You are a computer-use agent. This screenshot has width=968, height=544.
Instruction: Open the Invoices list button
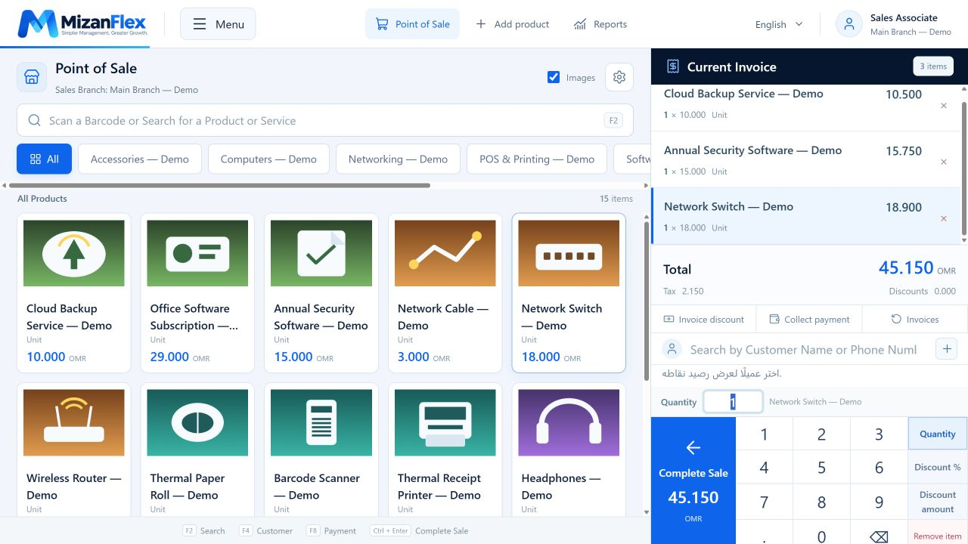pos(915,319)
